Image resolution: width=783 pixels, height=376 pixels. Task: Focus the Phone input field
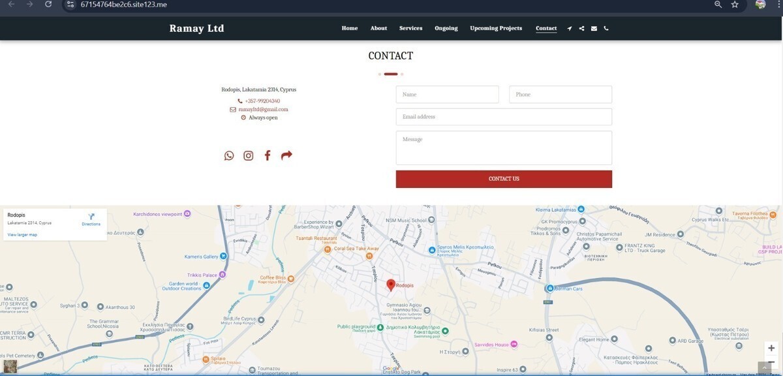560,95
